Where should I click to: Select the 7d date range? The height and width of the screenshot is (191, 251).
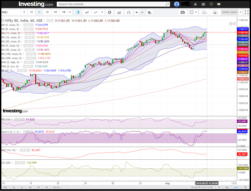click(x=38, y=187)
